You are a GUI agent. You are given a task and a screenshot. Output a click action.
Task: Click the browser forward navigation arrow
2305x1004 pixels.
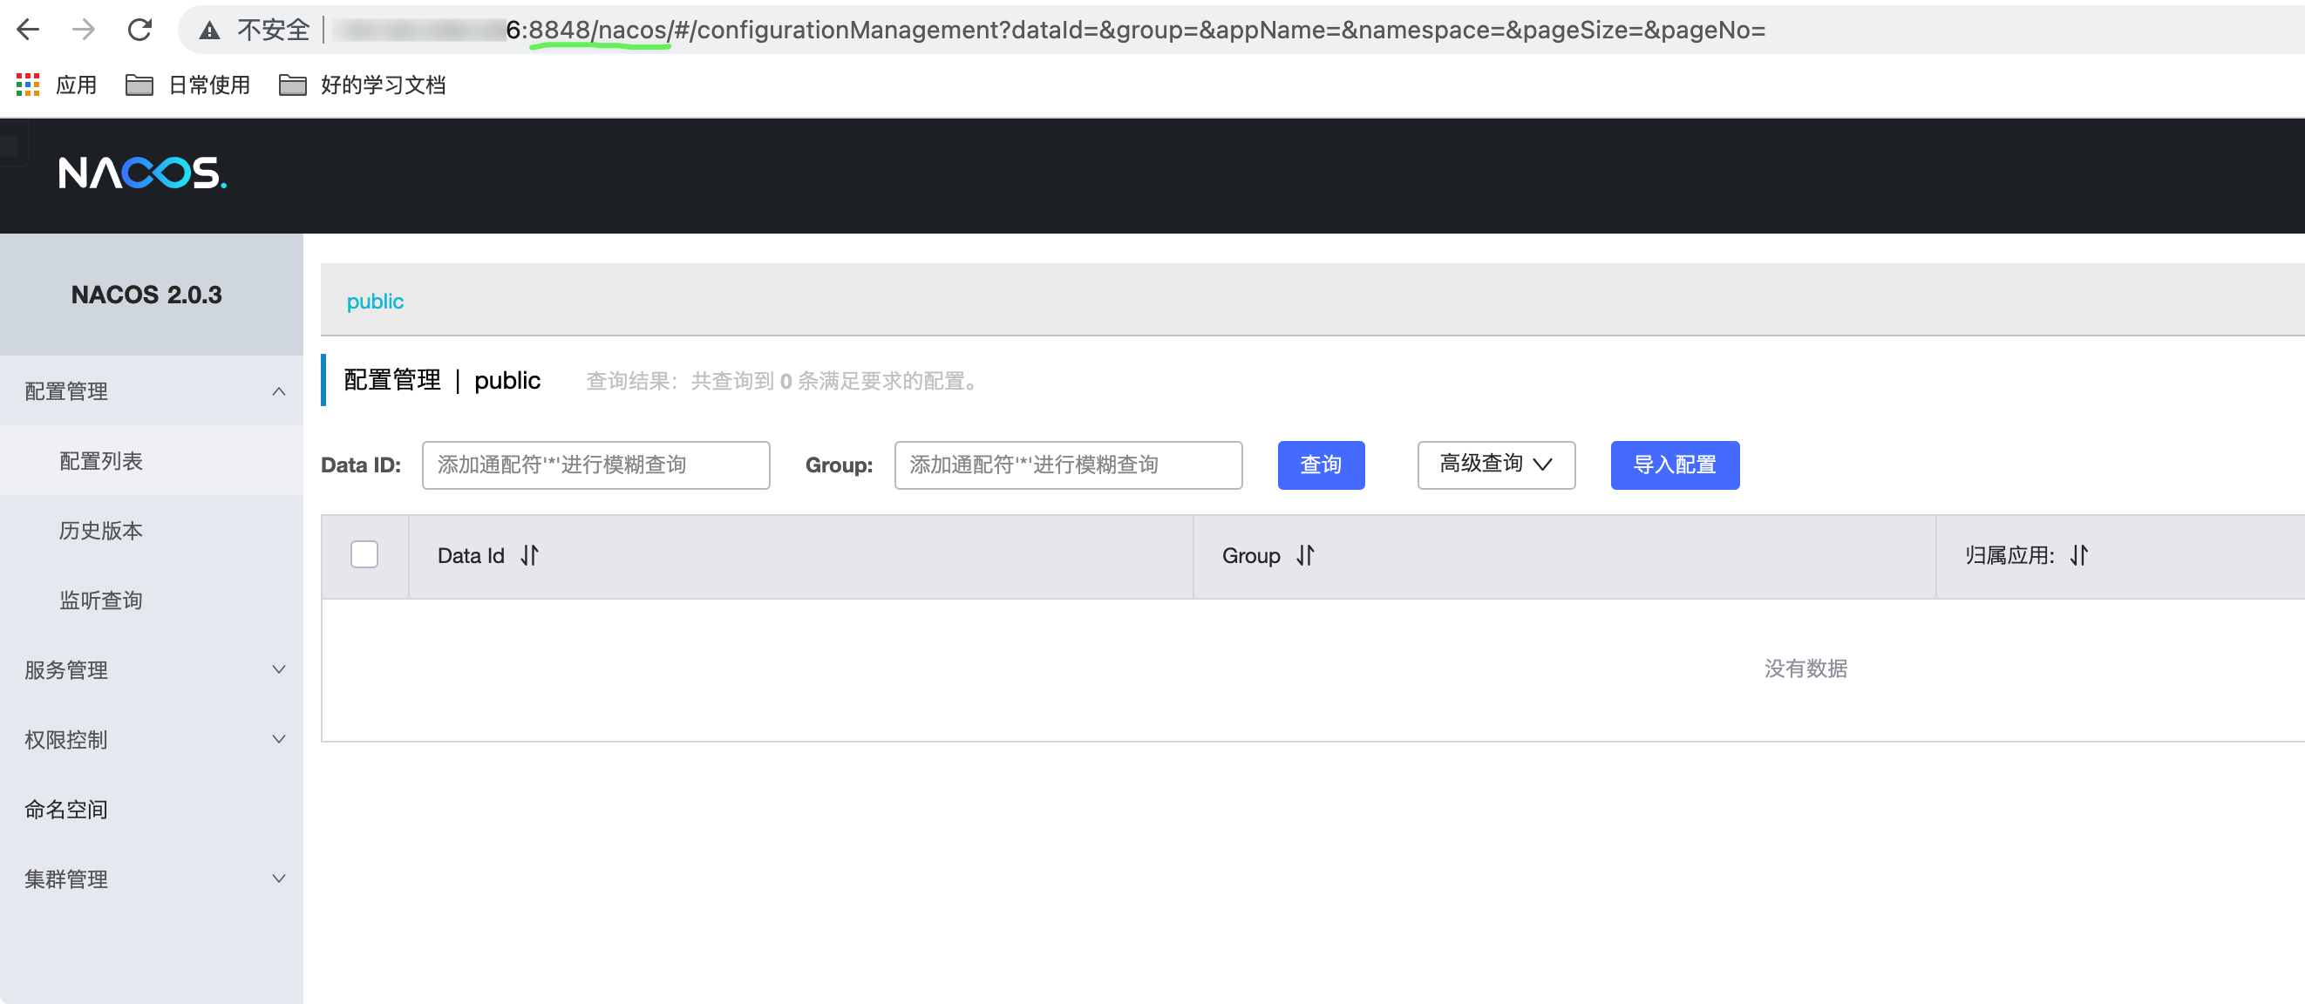[x=84, y=30]
